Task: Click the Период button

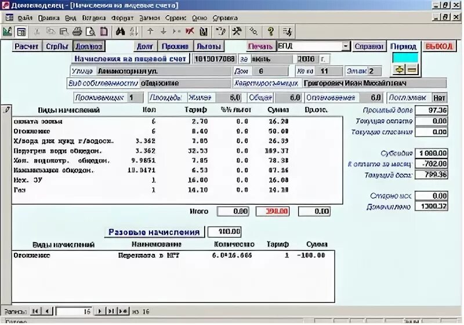Action: (403, 46)
